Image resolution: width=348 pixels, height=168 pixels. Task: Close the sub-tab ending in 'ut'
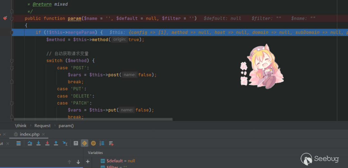click(x=8, y=144)
